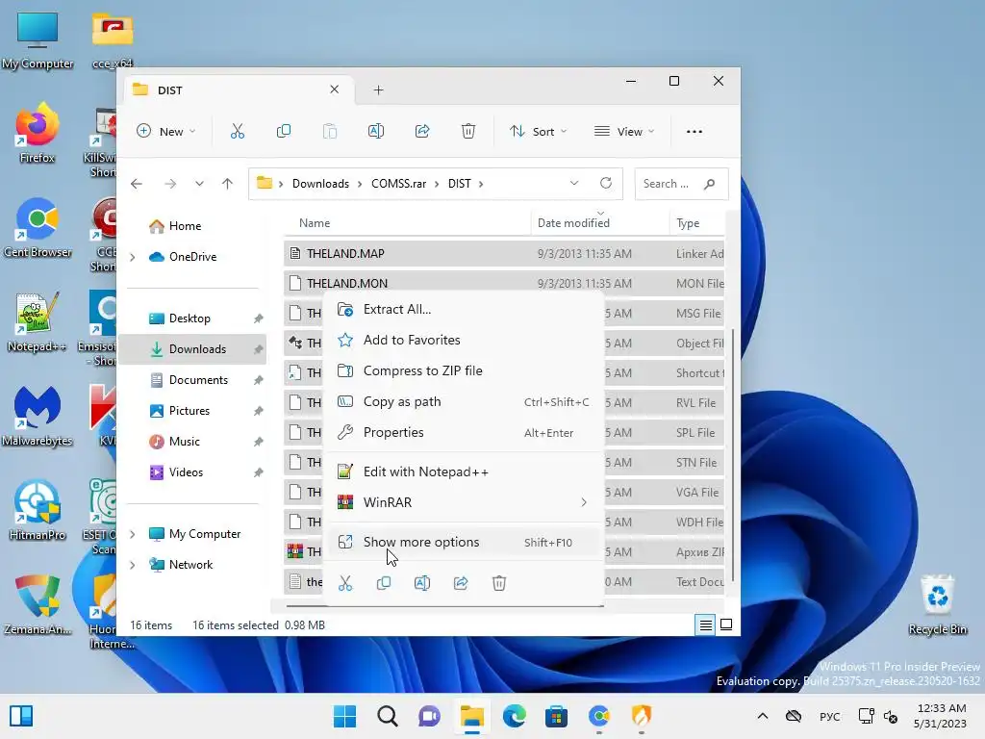Click the Search box in Explorer
This screenshot has width=985, height=739.
681,184
